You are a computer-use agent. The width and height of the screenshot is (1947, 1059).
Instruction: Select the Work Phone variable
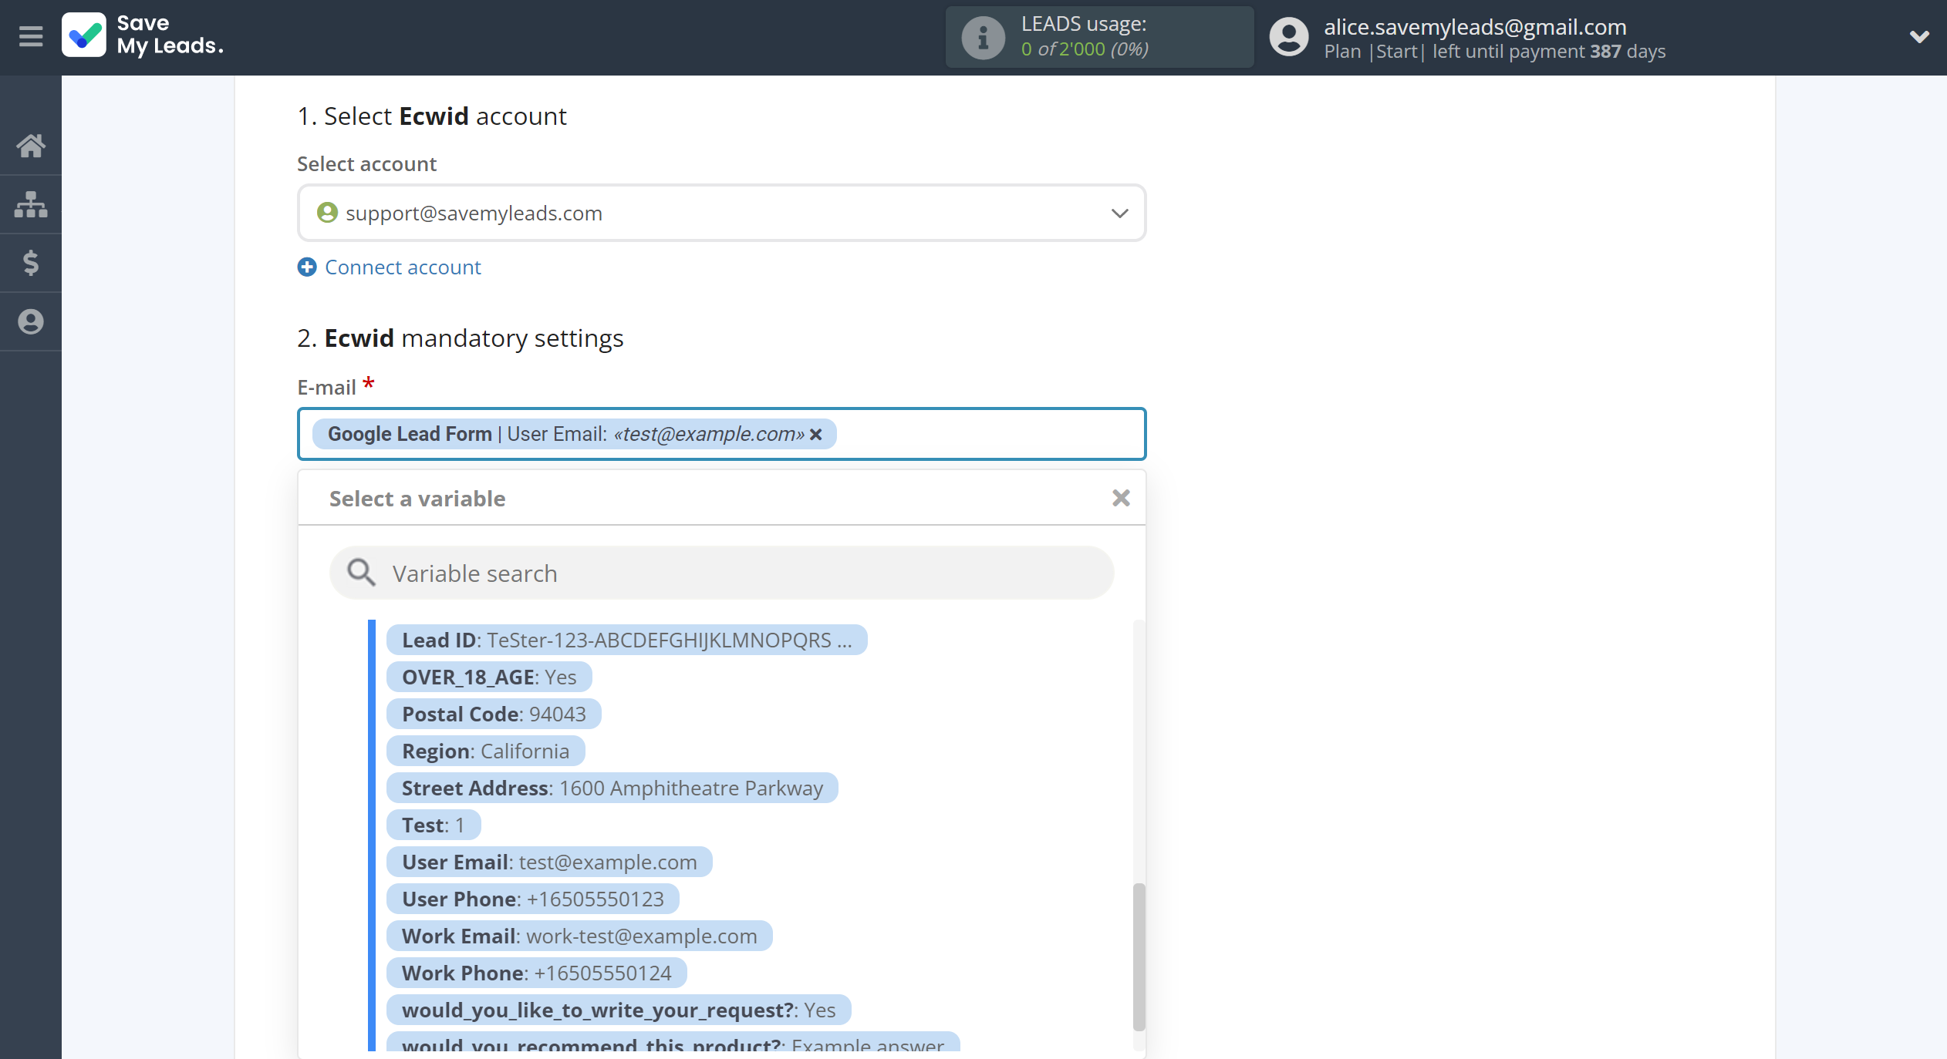[536, 973]
